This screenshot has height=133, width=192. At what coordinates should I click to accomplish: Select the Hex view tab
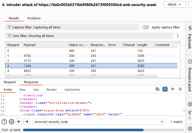[36, 90]
